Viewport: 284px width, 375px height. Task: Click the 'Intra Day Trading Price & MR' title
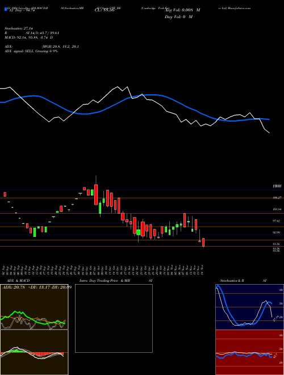[105, 281]
